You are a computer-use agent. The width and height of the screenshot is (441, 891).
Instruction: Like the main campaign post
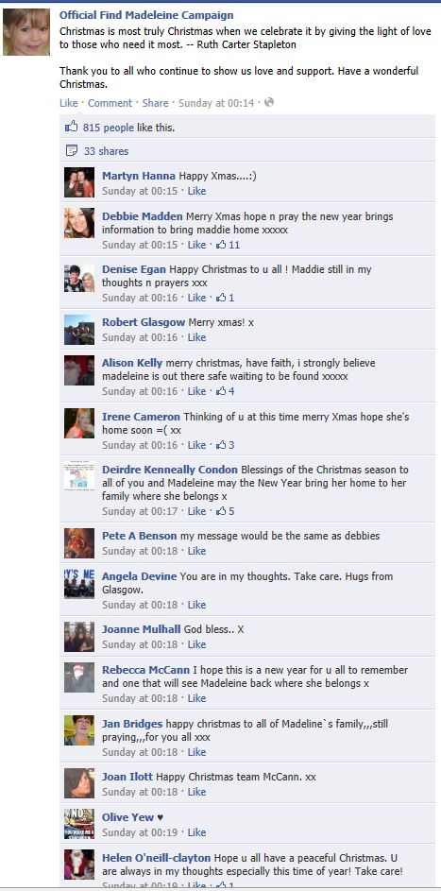click(x=69, y=103)
